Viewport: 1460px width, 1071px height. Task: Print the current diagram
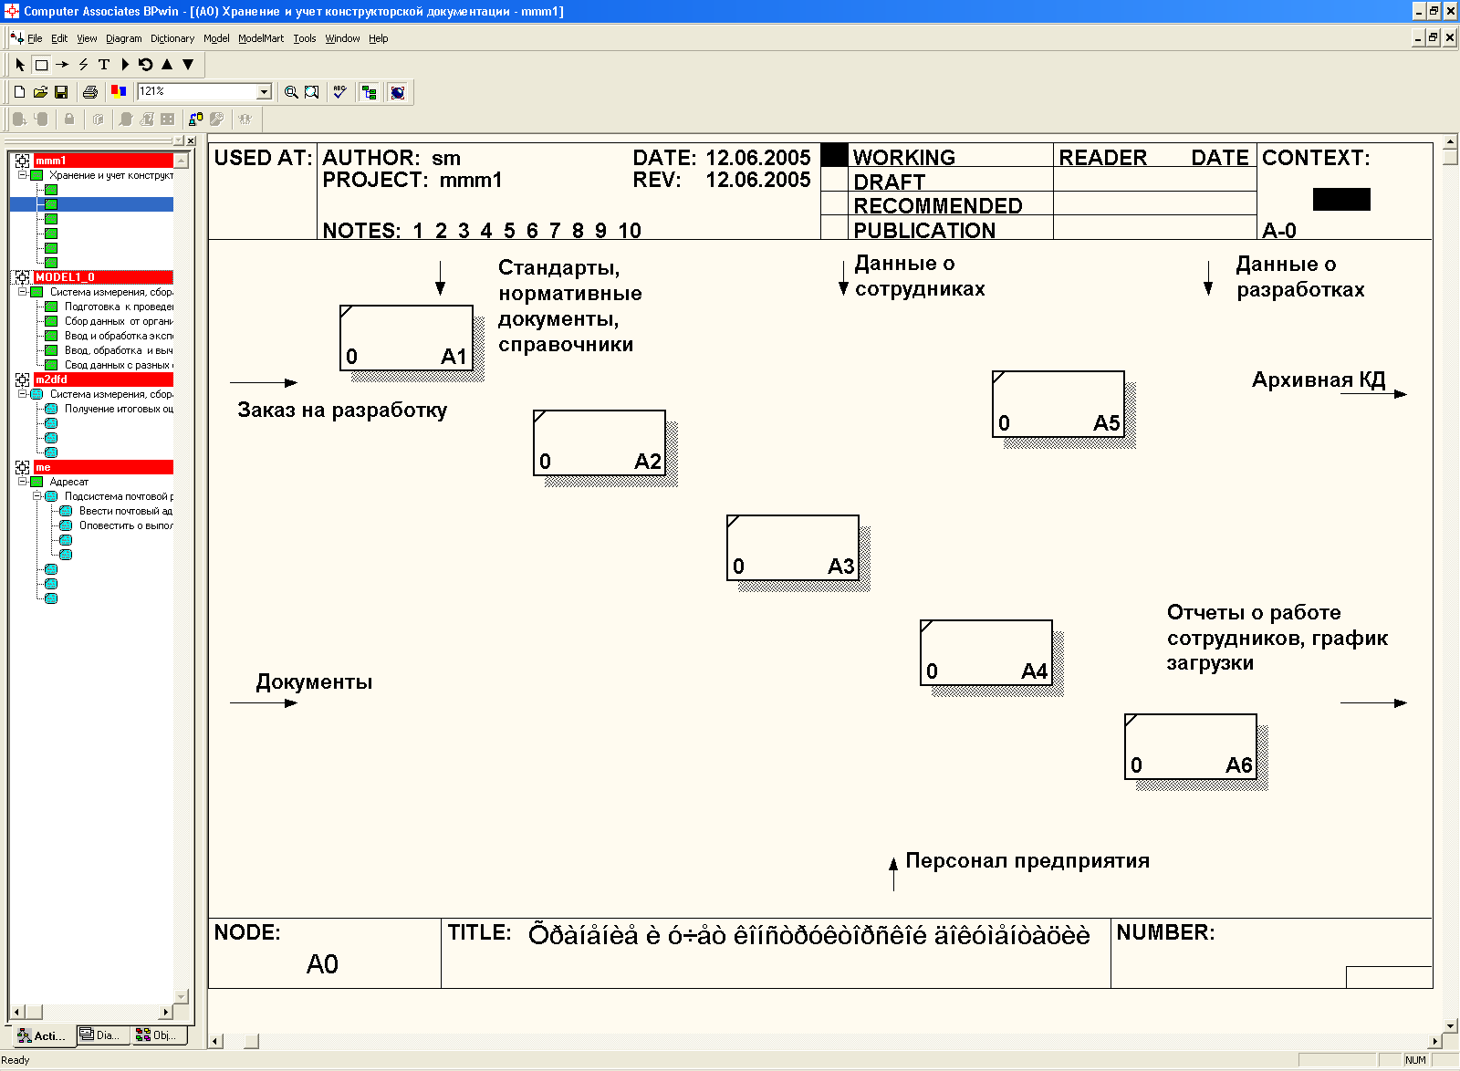(89, 92)
